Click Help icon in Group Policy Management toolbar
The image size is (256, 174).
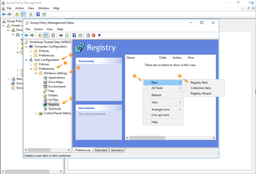[x=38, y=14]
